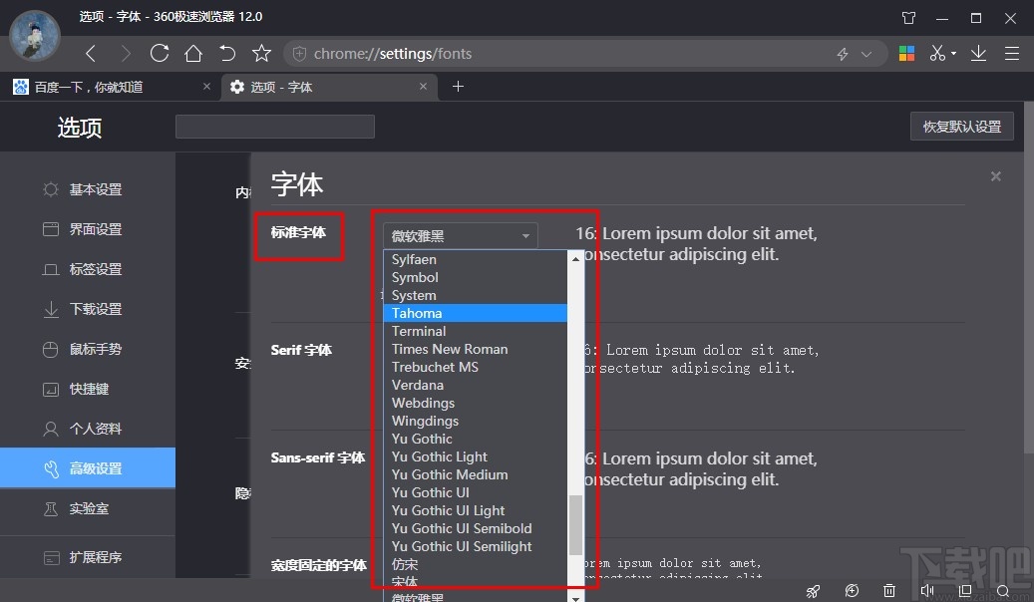
Task: Click the font list scrollbar thumb
Action: click(x=575, y=525)
